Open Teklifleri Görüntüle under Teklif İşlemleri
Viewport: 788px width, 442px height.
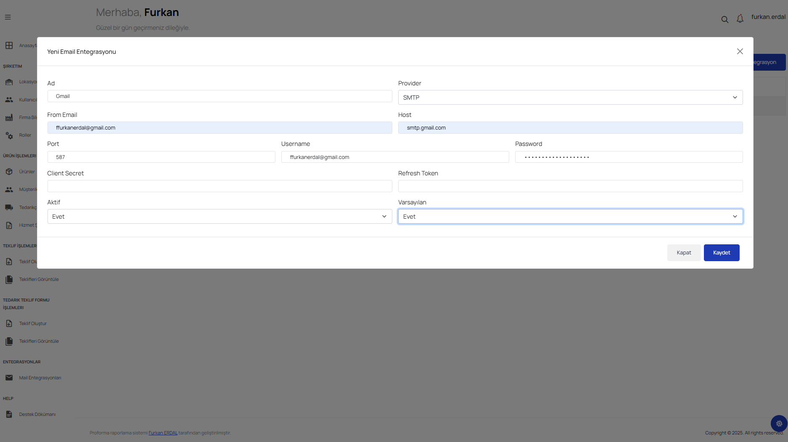coord(39,279)
